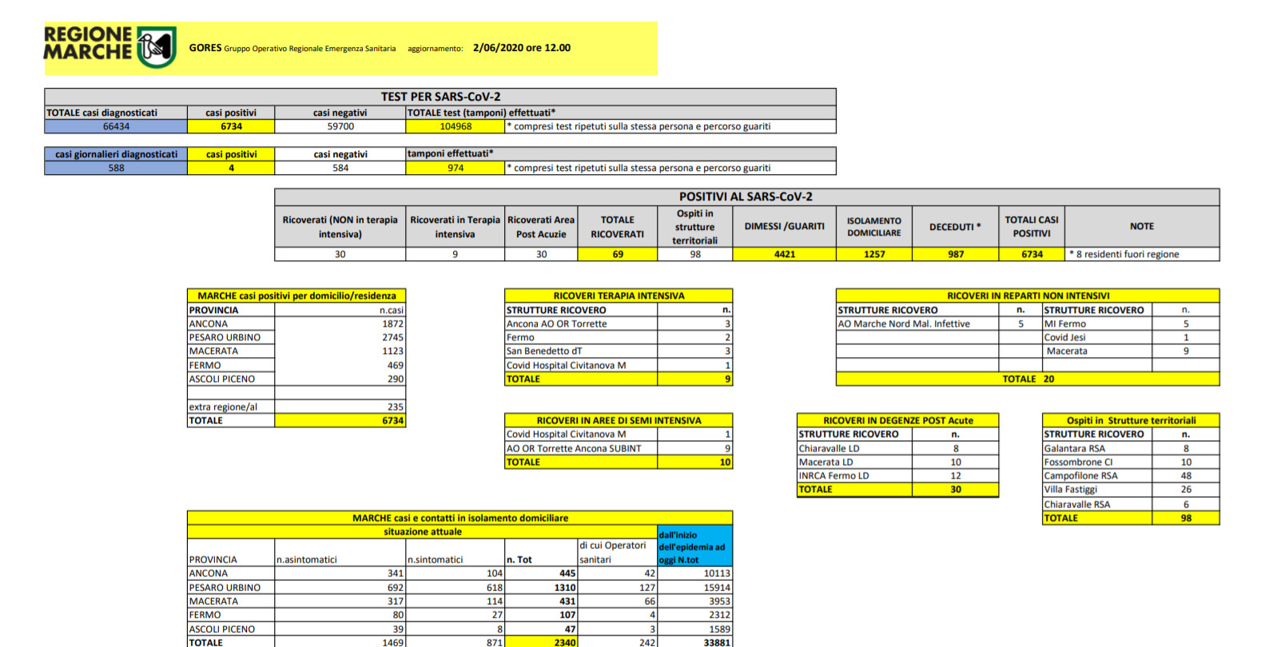Select the Covid Jesi structure entry
The image size is (1285, 647).
tap(1064, 337)
